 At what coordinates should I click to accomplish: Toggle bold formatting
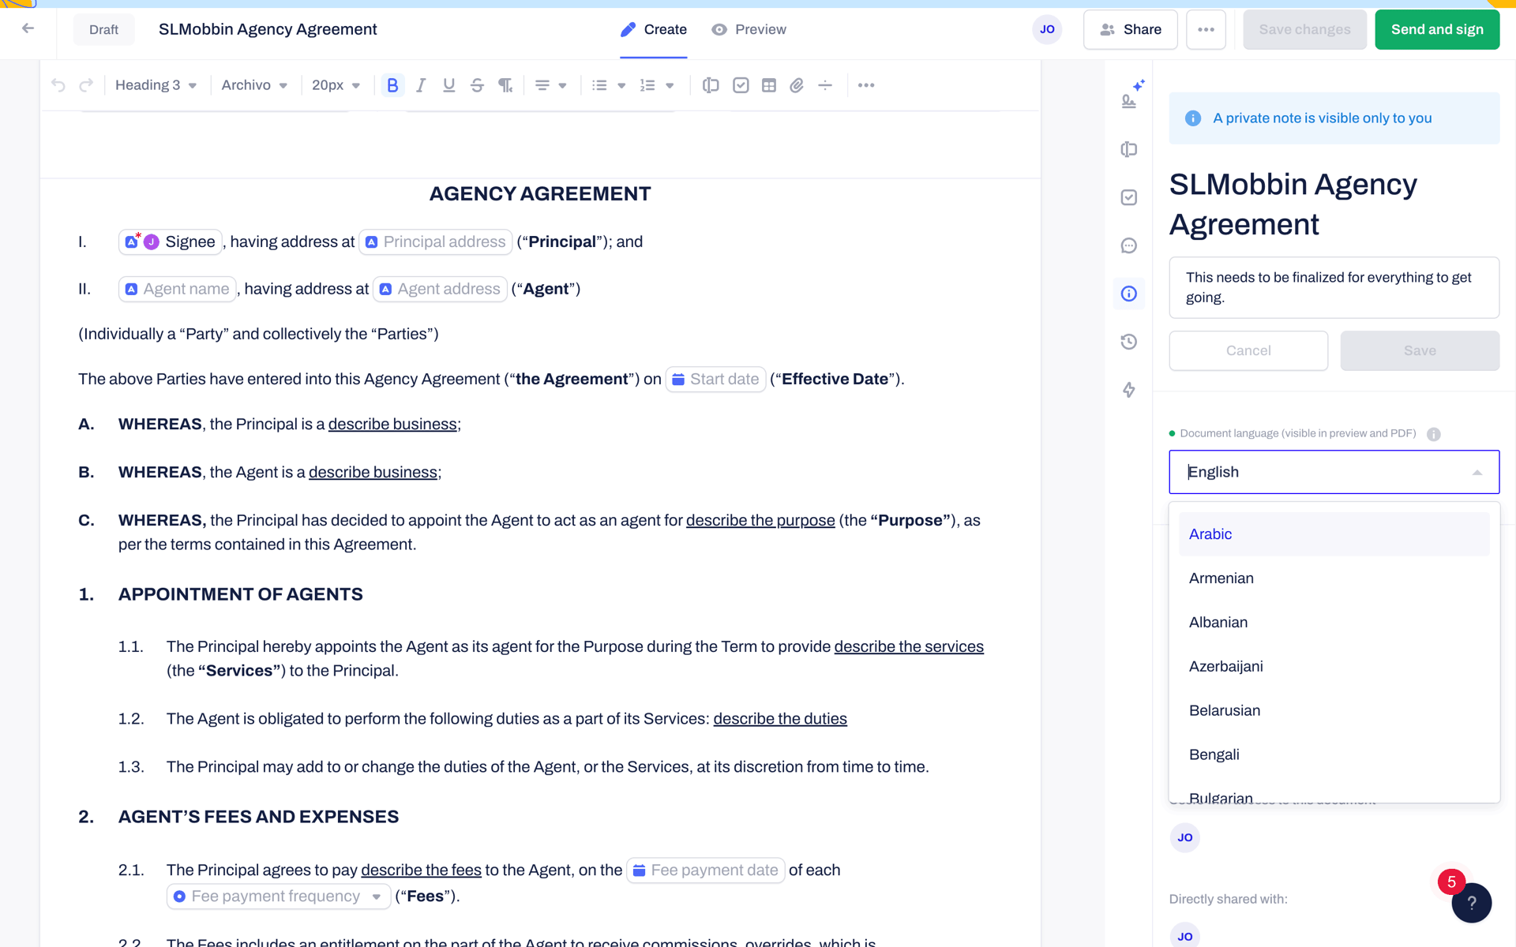coord(392,85)
